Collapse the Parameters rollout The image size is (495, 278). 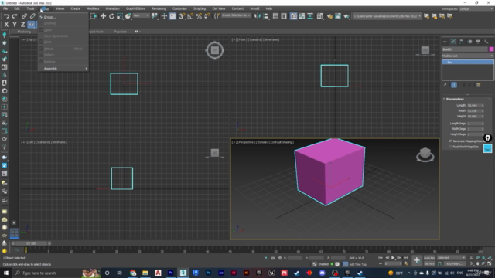(x=455, y=99)
